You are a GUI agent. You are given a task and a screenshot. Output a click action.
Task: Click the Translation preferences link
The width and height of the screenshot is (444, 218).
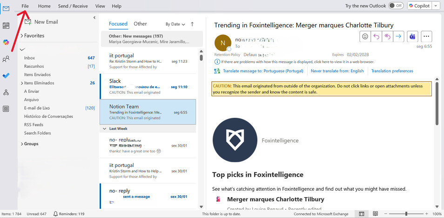coord(392,71)
